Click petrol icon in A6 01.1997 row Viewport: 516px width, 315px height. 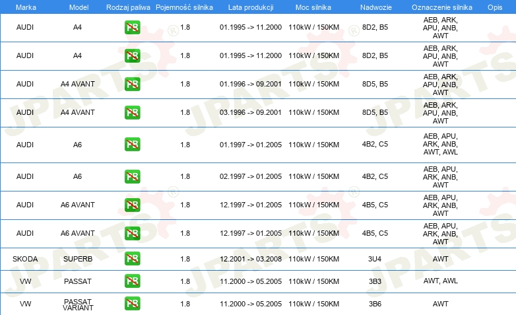[132, 145]
